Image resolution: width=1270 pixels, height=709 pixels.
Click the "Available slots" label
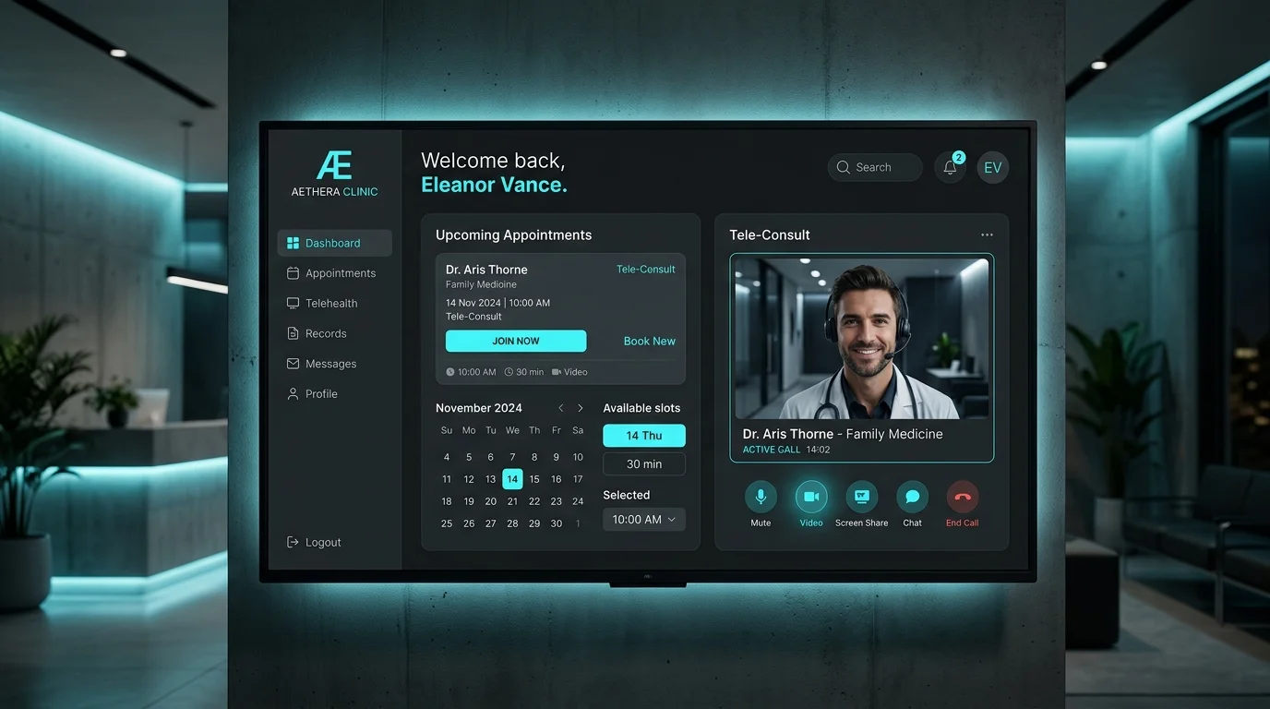pyautogui.click(x=641, y=408)
